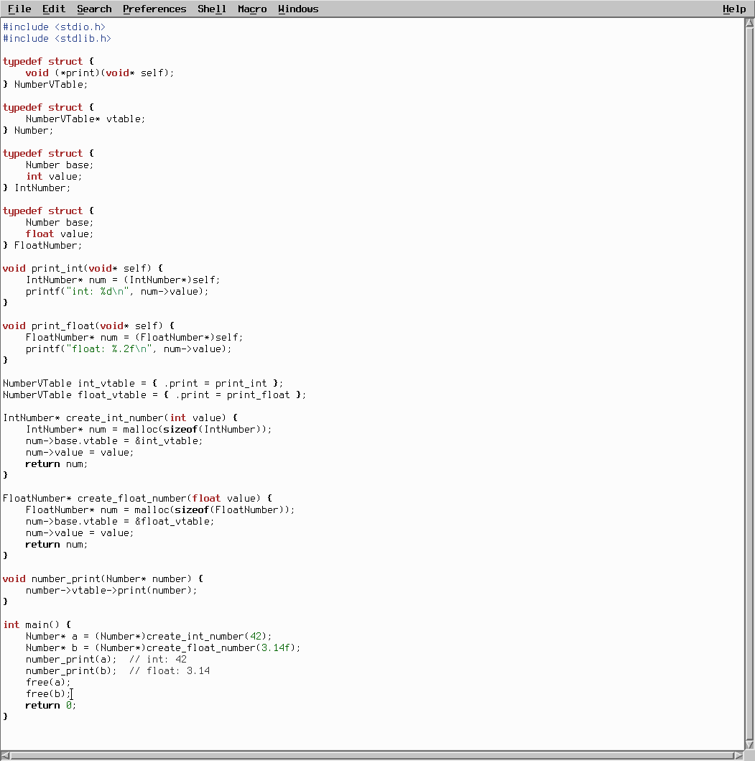Click on the 'free(a);' line
The height and width of the screenshot is (761, 755).
(48, 682)
